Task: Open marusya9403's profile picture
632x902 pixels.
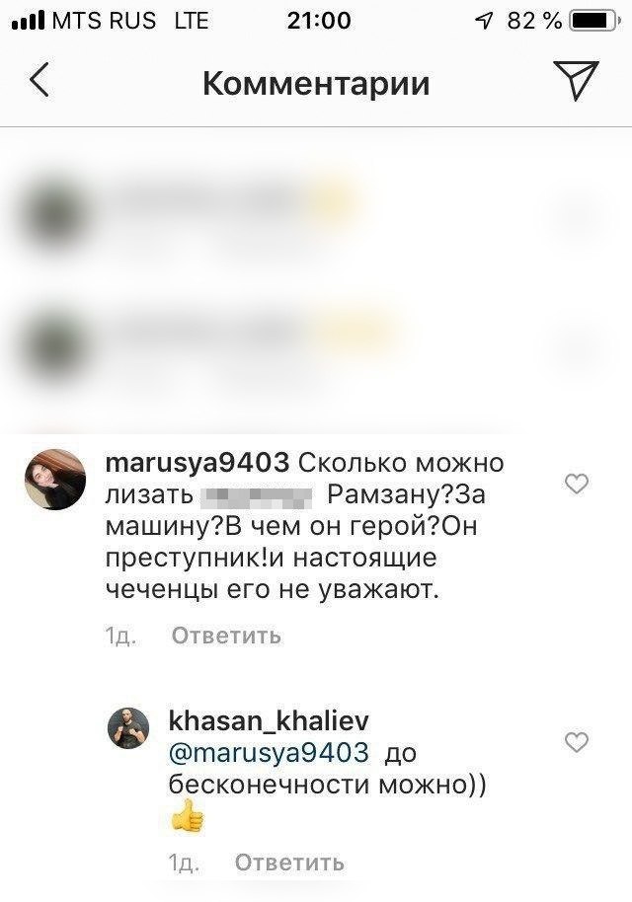Action: pyautogui.click(x=54, y=480)
